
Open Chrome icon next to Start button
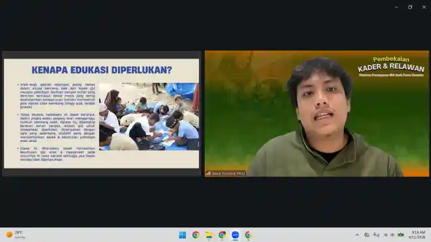pyautogui.click(x=196, y=235)
